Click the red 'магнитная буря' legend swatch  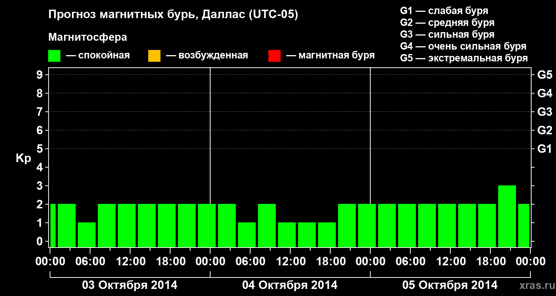tap(274, 56)
